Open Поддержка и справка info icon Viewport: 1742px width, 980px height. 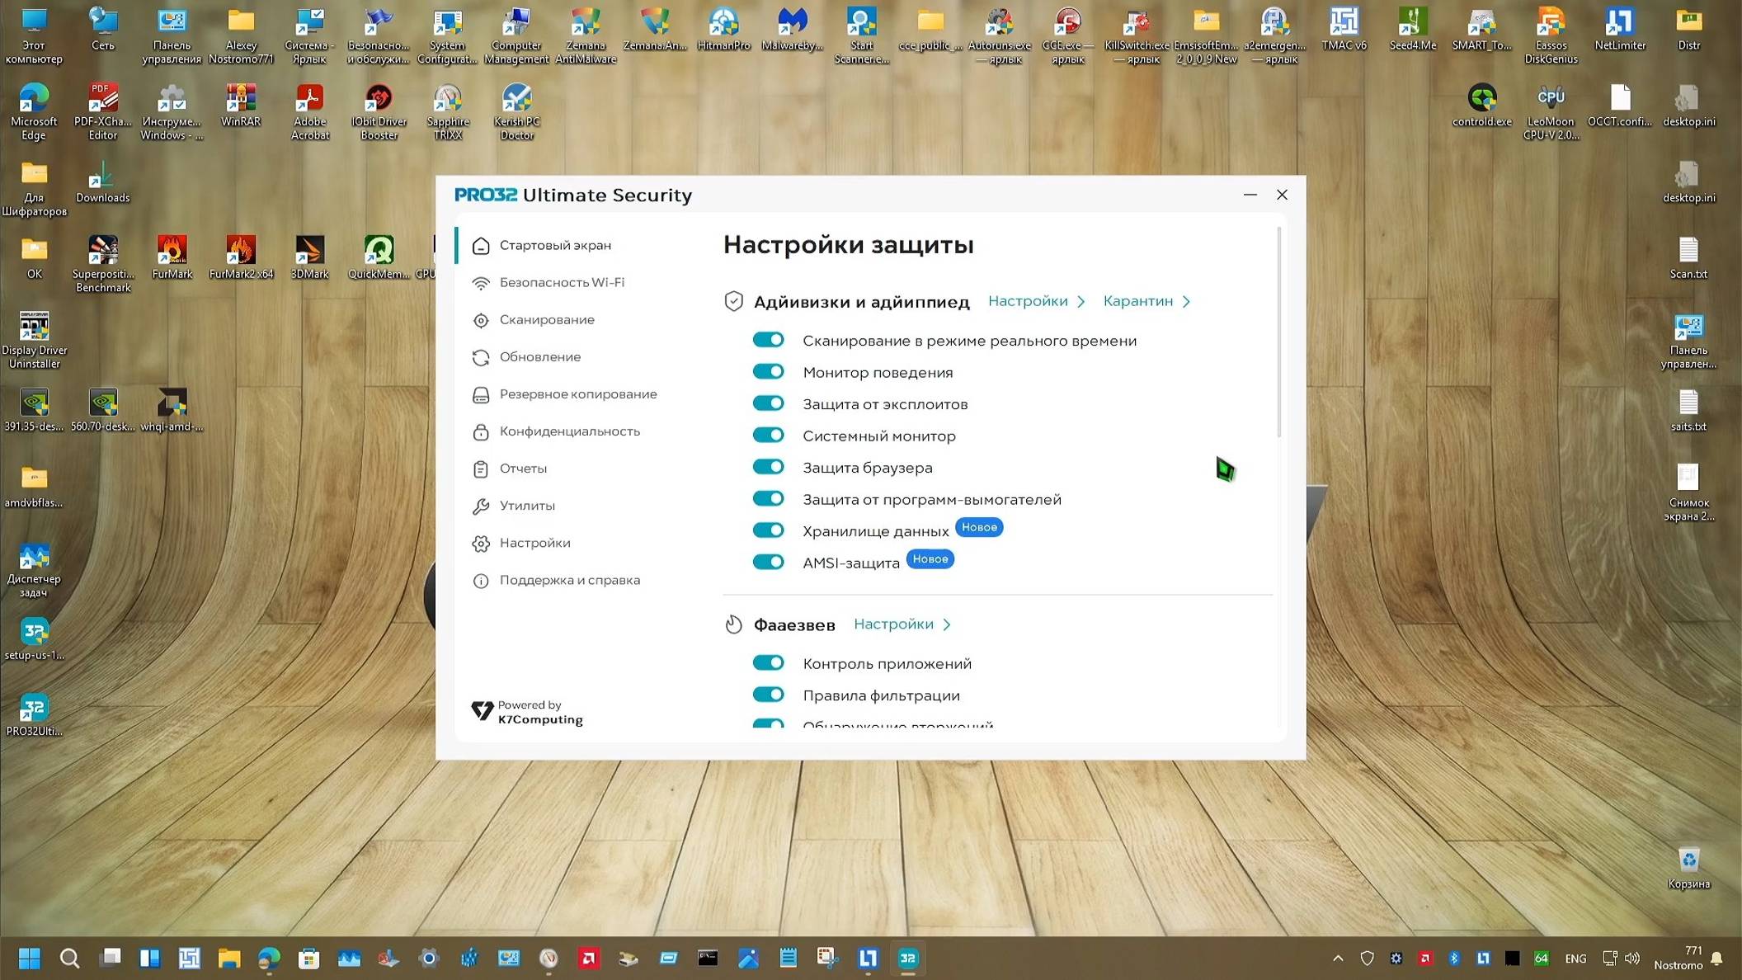click(x=481, y=581)
